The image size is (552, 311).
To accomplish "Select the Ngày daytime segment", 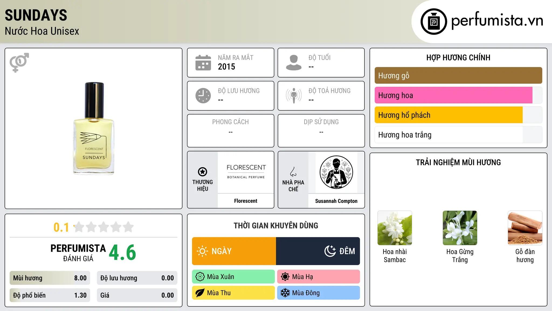I will 234,251.
